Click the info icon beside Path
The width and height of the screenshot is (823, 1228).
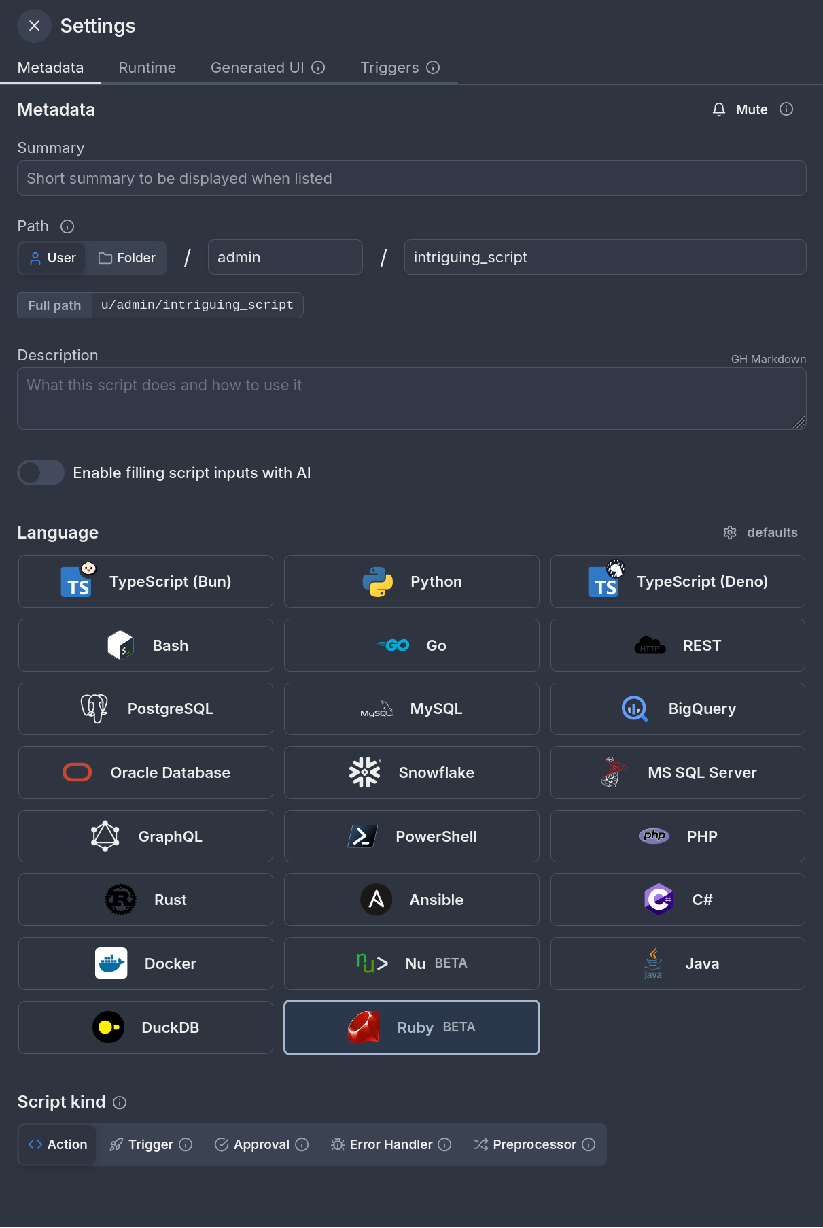pos(67,226)
